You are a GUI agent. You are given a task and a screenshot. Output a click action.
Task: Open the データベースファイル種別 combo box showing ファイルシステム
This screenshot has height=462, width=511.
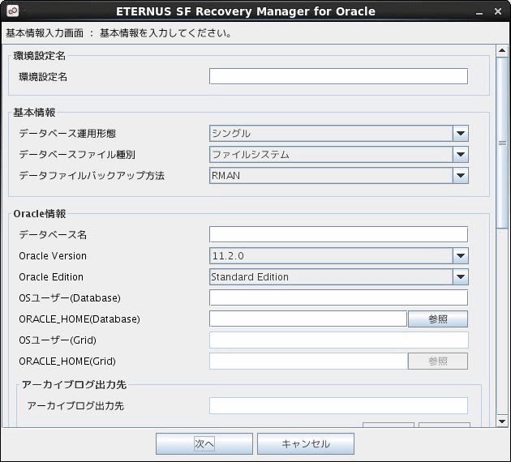pos(338,155)
